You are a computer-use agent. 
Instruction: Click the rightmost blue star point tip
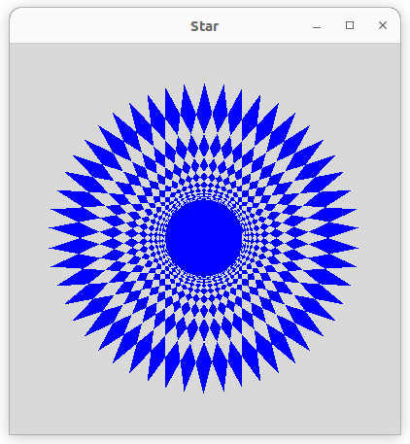click(x=358, y=228)
